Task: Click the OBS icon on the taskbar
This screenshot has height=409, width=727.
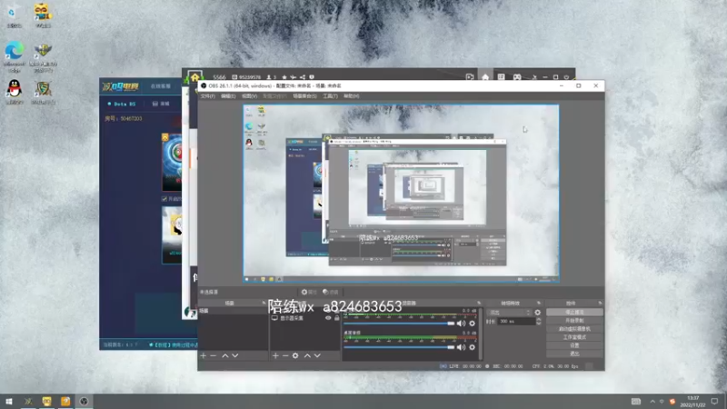Action: coord(84,401)
